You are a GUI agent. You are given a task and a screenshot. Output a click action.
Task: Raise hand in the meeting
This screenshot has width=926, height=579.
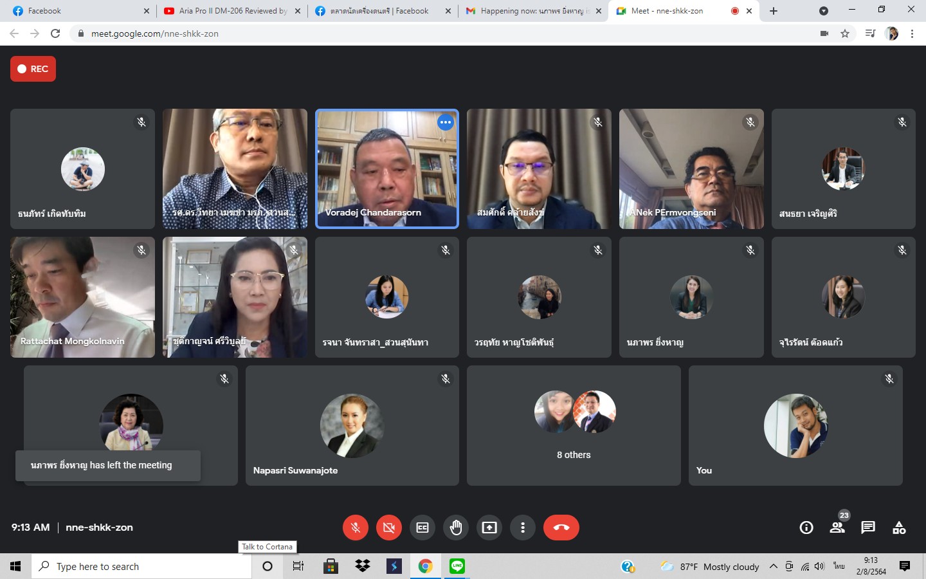coord(456,528)
